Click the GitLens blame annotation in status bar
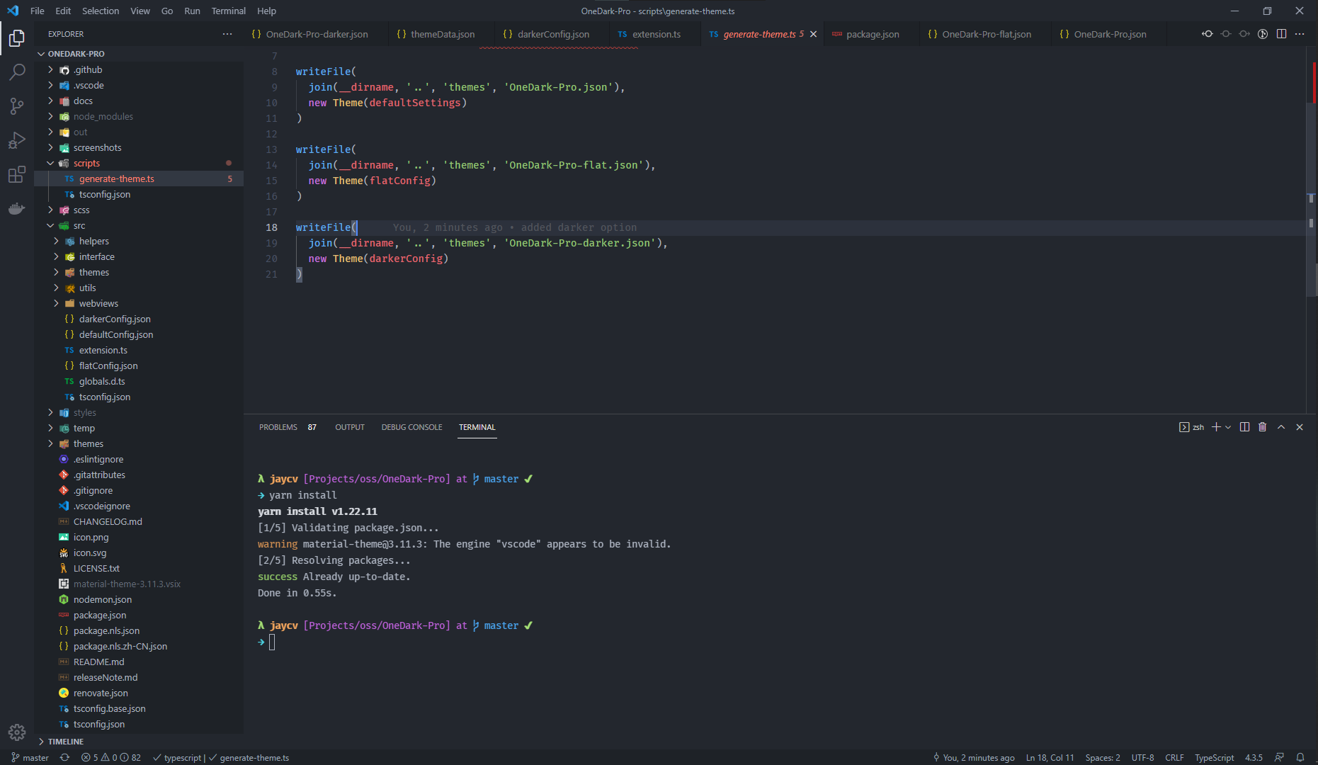 tap(974, 757)
